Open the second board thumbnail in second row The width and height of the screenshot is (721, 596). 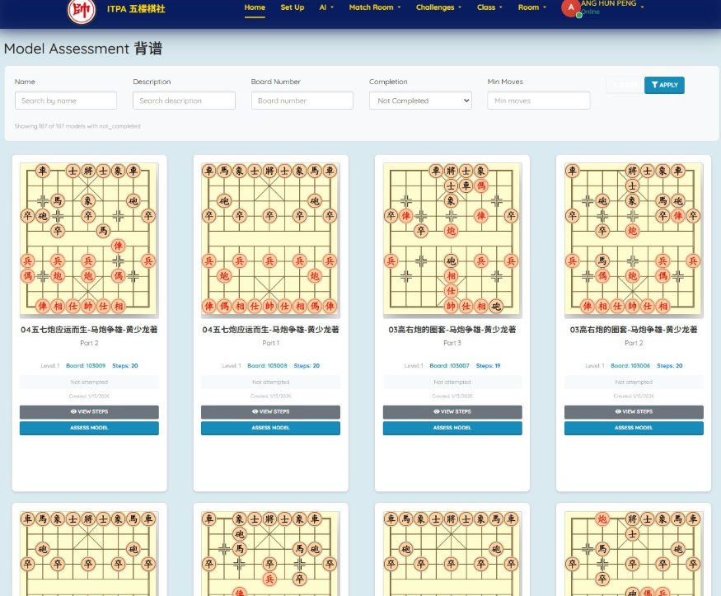tap(270, 553)
